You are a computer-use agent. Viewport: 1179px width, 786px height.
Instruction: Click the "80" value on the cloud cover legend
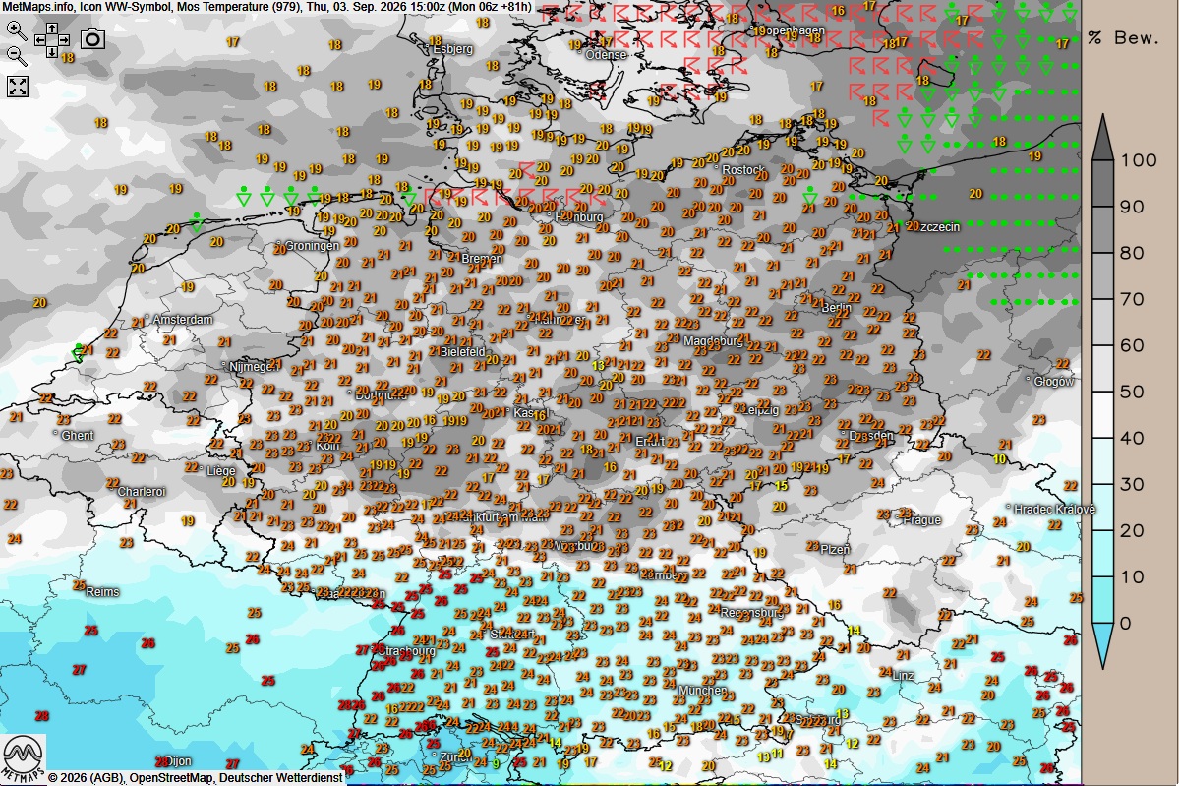tap(1133, 253)
